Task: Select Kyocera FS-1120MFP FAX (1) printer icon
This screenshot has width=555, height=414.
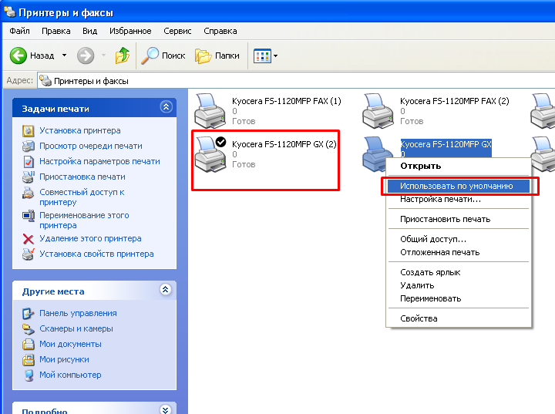Action: [210, 111]
